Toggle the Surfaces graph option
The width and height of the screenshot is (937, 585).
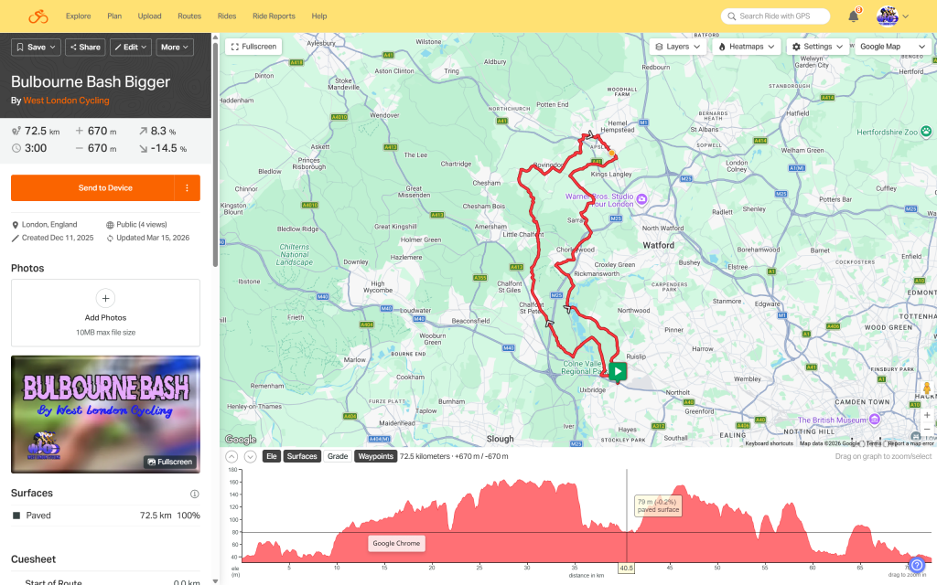(302, 456)
